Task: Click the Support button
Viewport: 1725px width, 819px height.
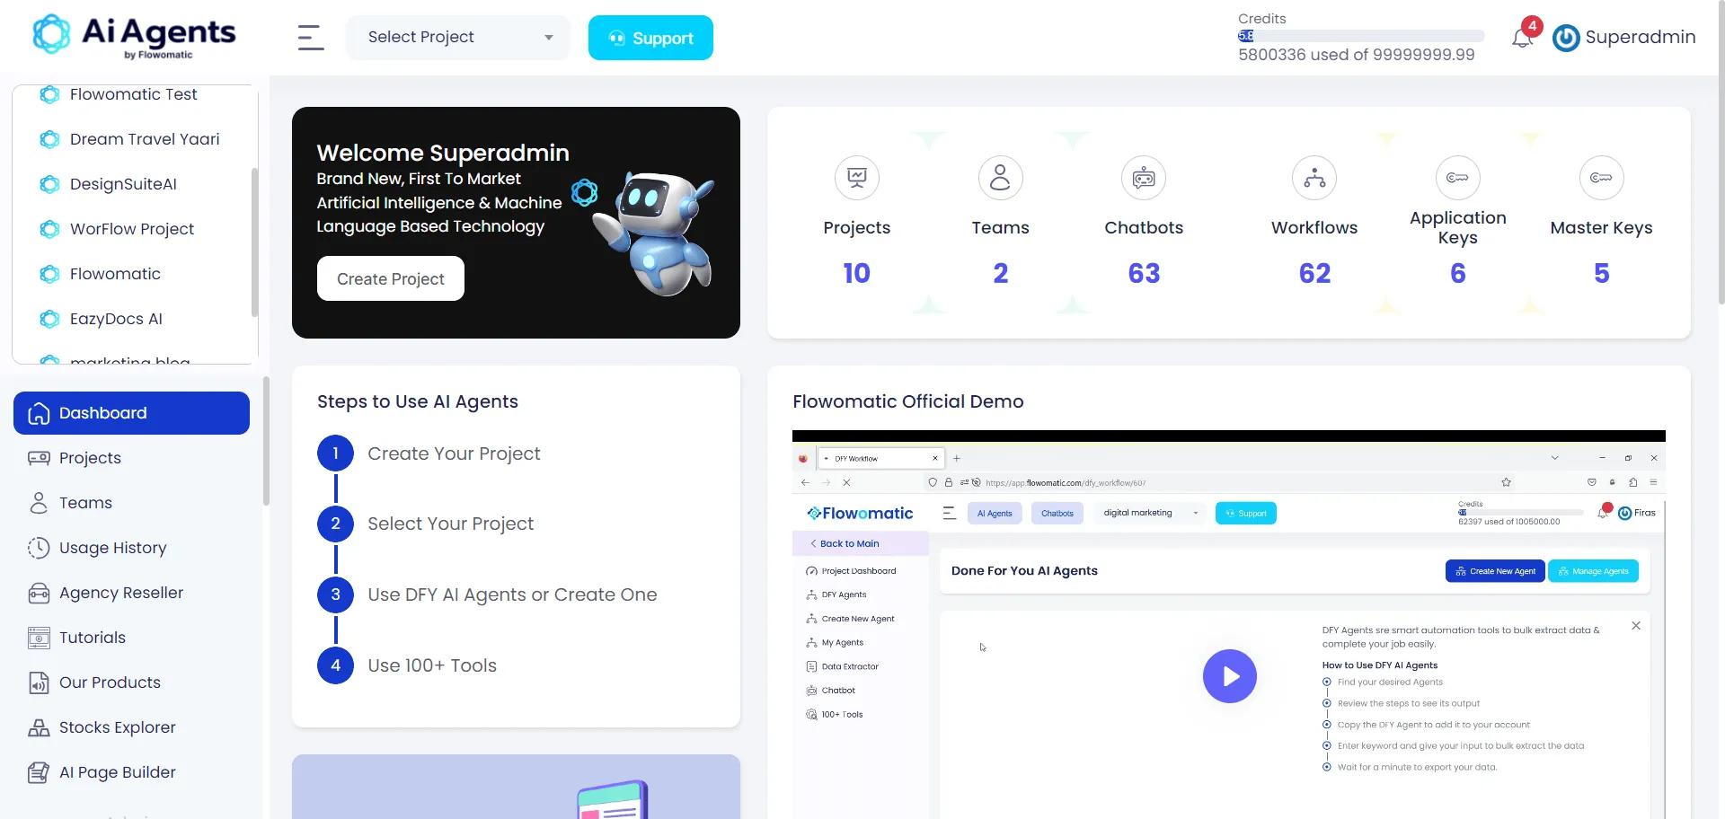Action: [650, 38]
